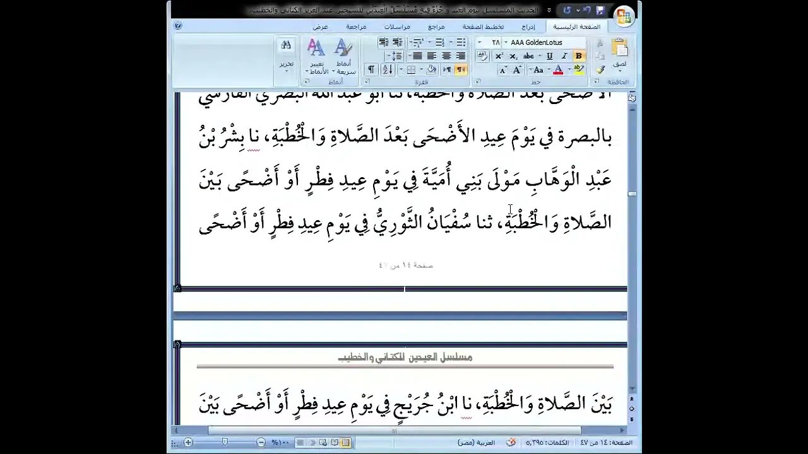
Task: Open the Customize Quick Access Toolbar arrow
Action: 549,10
